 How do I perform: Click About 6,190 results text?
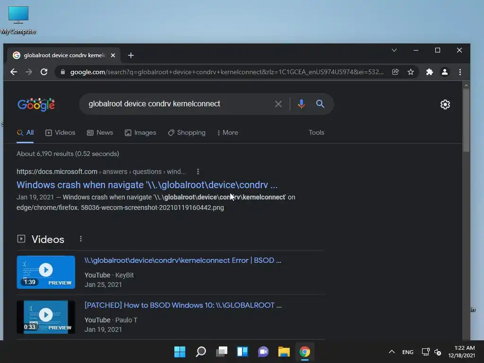click(x=68, y=154)
